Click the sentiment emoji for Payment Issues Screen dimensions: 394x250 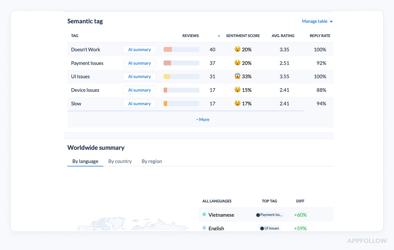point(237,63)
